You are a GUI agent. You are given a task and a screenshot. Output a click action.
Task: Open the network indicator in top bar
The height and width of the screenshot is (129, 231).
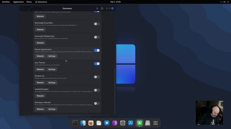[x=221, y=2]
